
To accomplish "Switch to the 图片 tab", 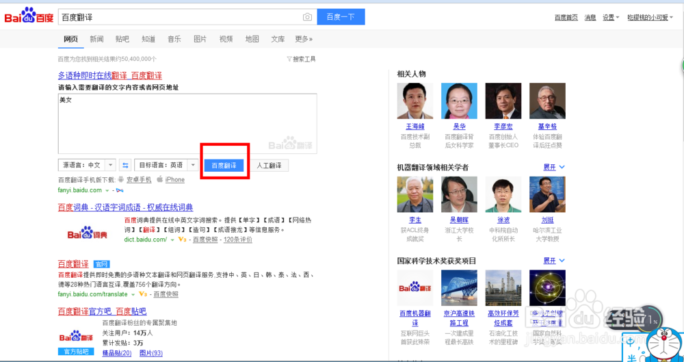I will (x=200, y=39).
